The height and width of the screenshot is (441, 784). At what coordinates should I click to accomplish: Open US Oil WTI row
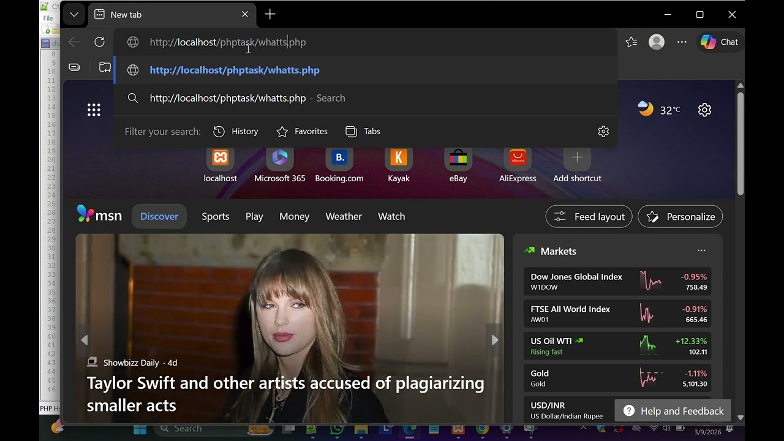(617, 346)
